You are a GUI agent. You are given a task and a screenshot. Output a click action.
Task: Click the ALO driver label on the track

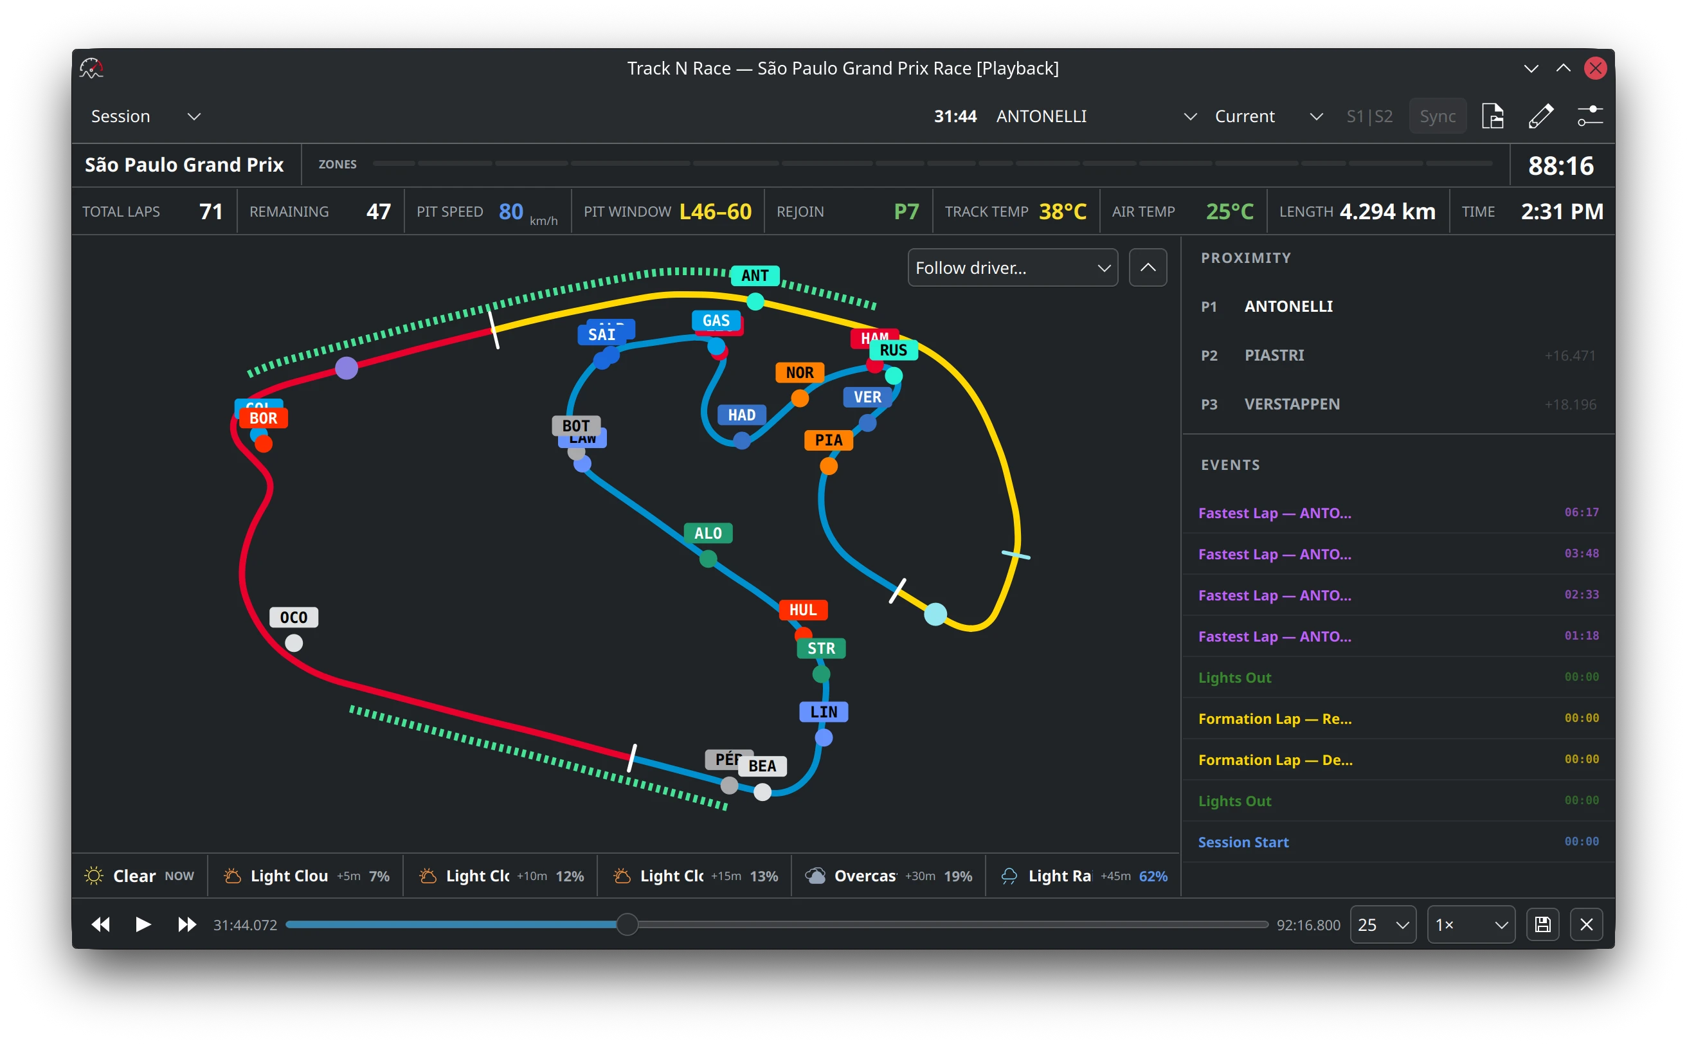click(708, 533)
